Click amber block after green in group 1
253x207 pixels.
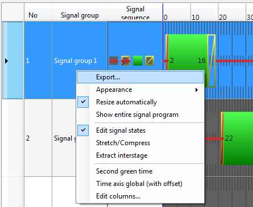pyautogui.click(x=211, y=61)
